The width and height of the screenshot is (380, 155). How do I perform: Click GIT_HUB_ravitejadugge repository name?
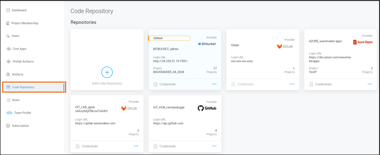tap(169, 107)
